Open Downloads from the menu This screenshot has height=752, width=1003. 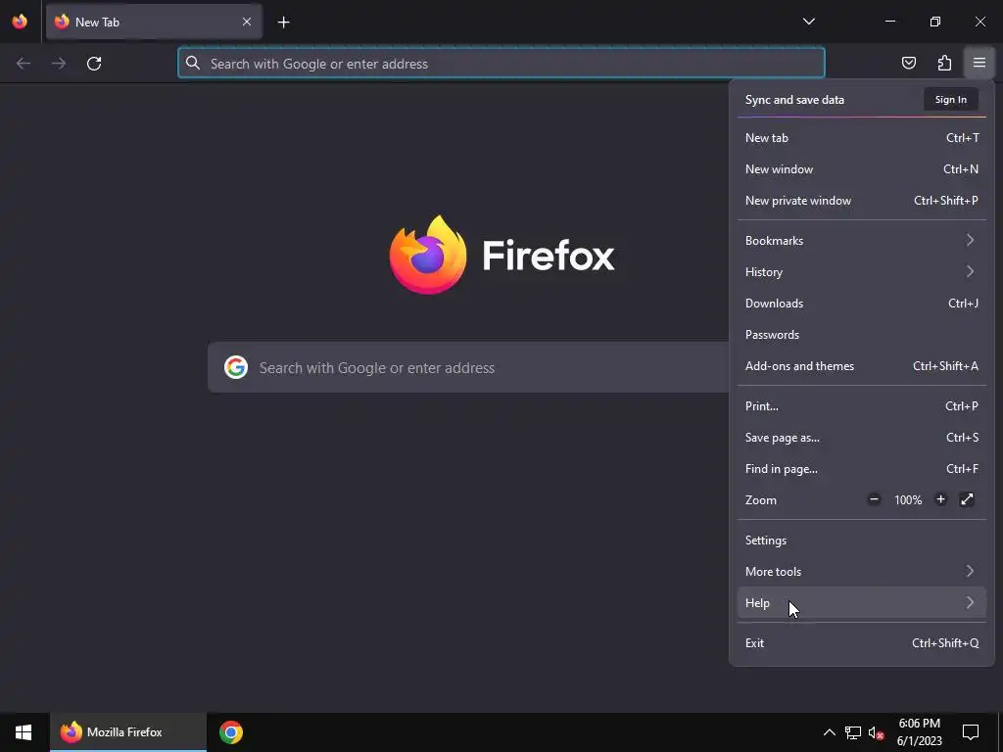(x=862, y=304)
